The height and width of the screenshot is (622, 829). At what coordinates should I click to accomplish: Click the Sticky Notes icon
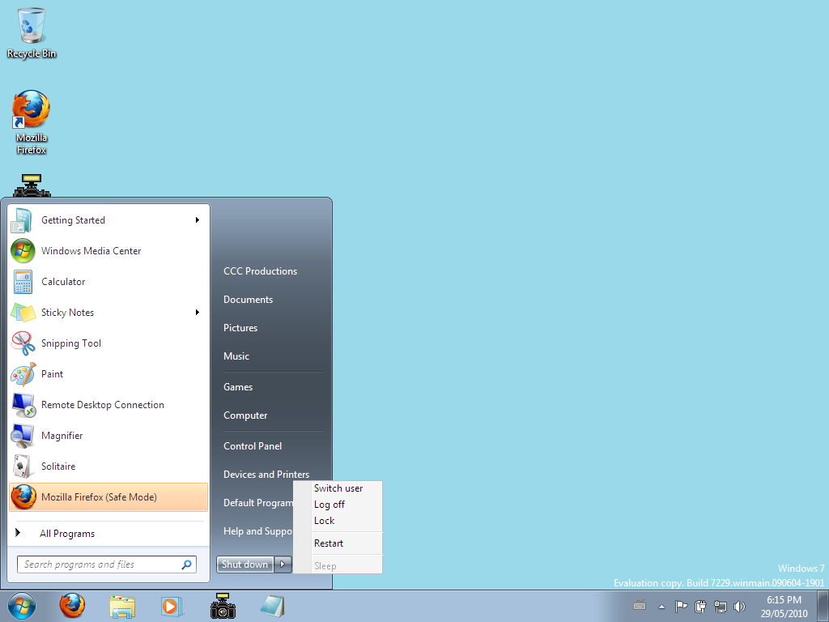pos(23,313)
